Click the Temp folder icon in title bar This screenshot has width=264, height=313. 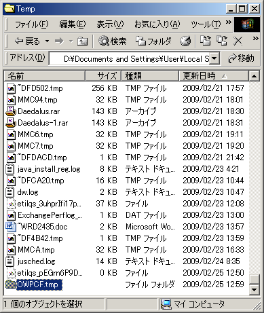tap(10, 9)
